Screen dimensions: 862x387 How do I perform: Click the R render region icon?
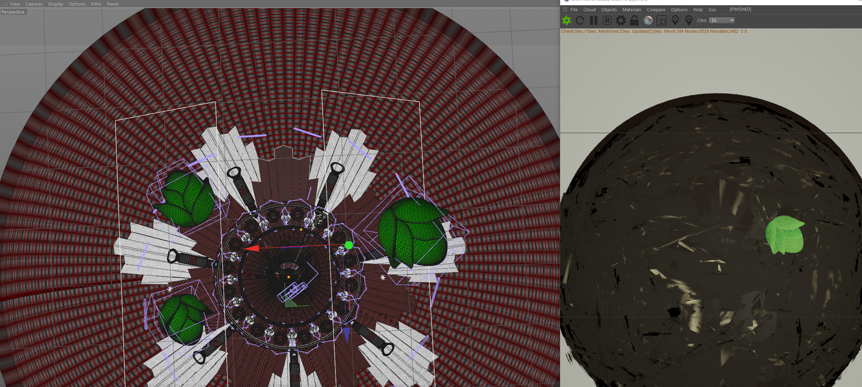(x=607, y=20)
